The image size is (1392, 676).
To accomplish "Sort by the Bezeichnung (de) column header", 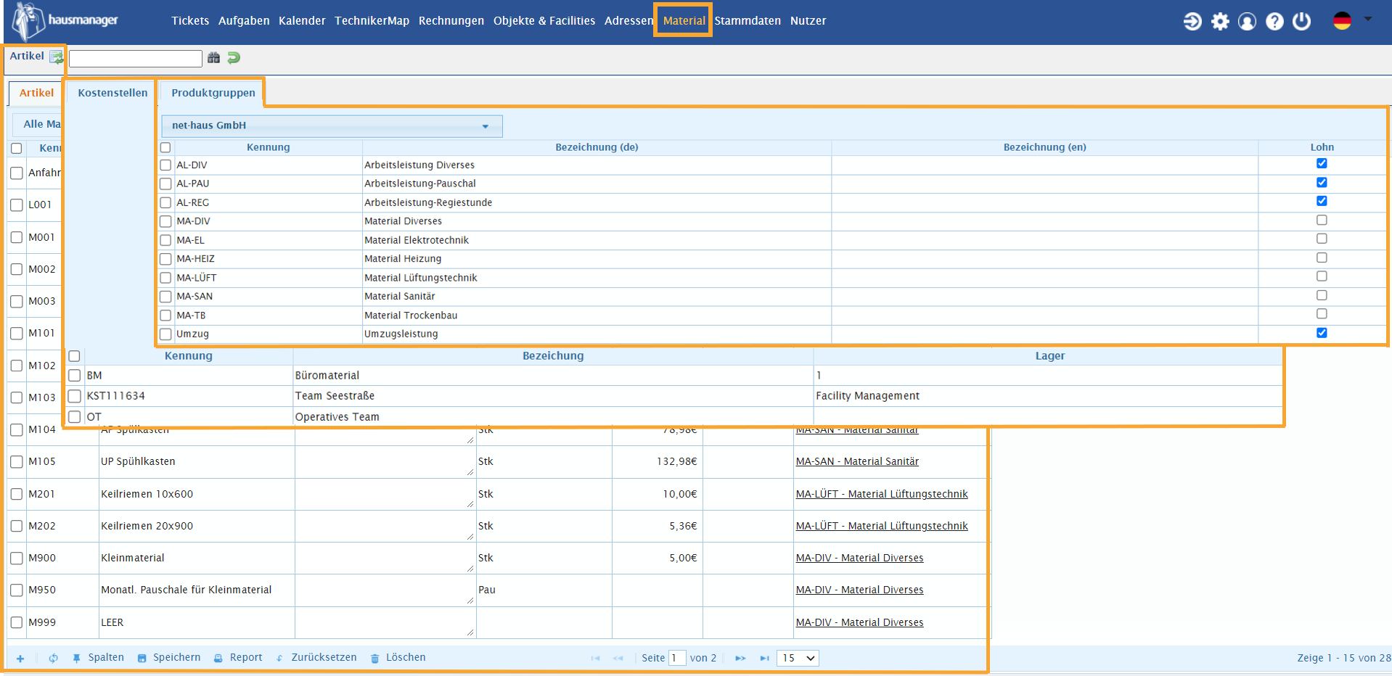I will click(x=597, y=147).
